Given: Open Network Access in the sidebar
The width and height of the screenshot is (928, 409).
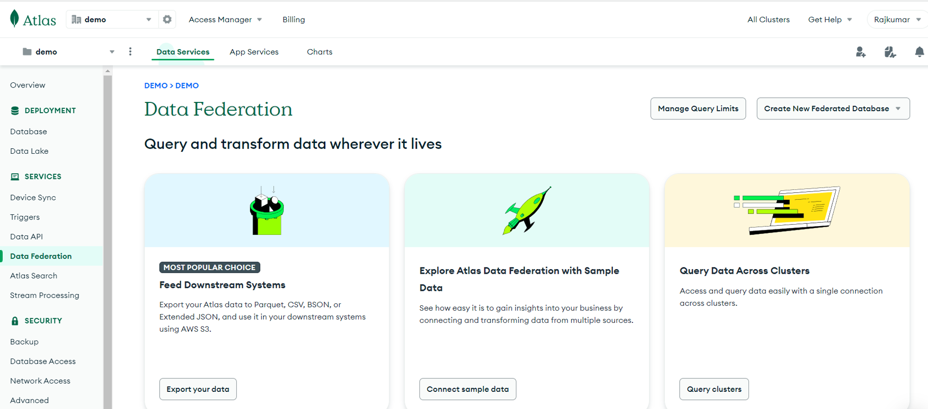Looking at the screenshot, I should (40, 381).
